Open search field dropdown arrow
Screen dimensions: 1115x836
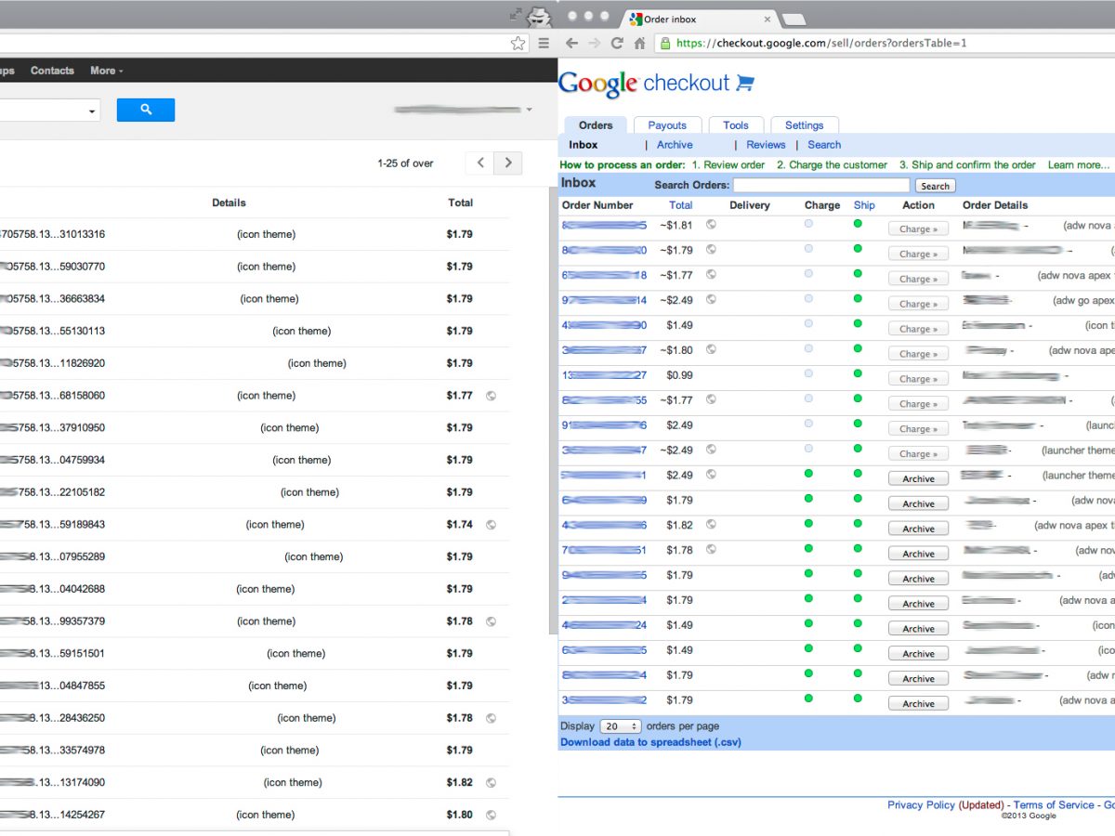(x=92, y=111)
